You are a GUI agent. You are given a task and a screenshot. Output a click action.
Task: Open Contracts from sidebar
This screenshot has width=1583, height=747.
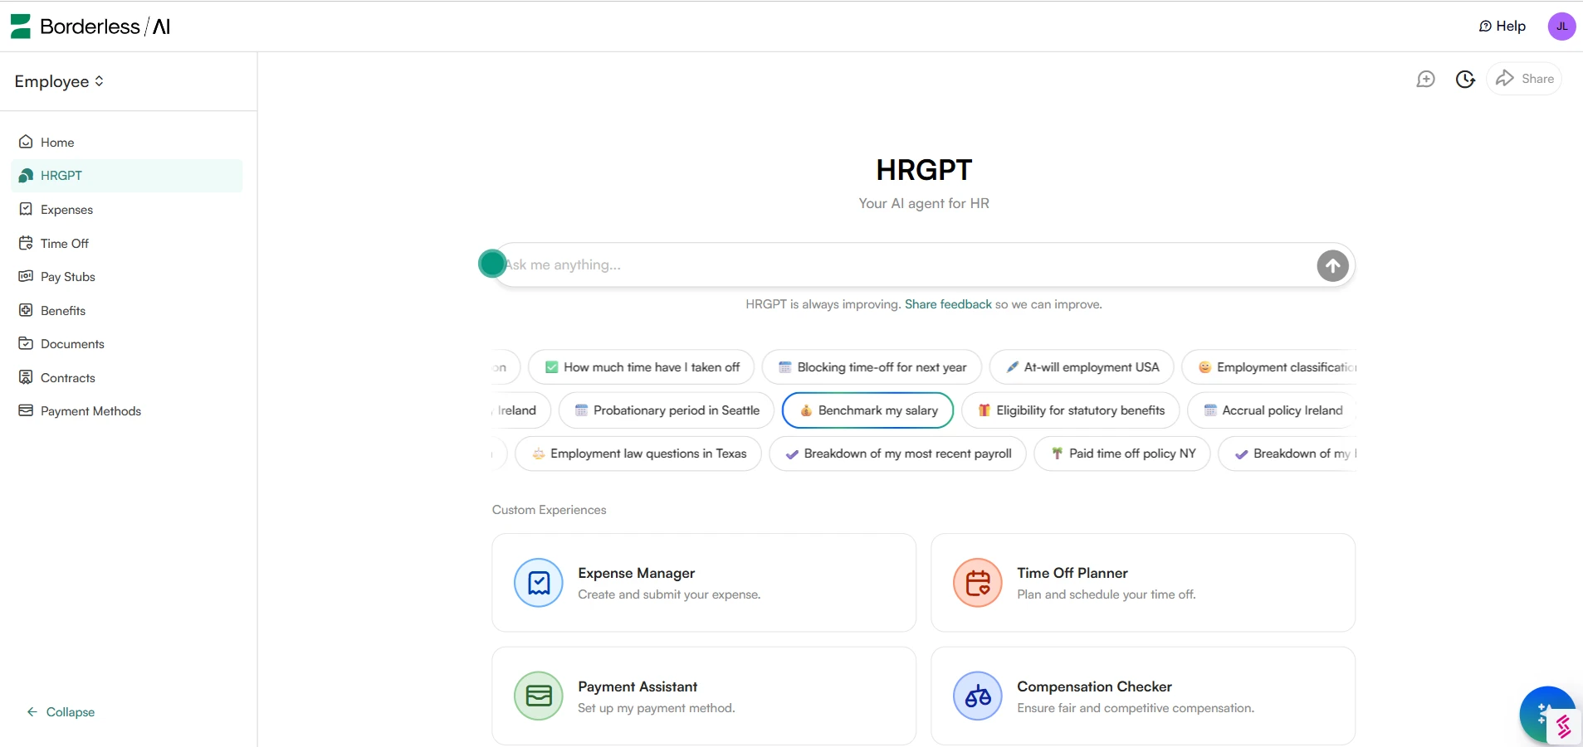[x=127, y=378]
